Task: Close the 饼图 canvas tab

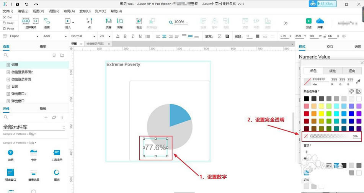Action: tap(81, 44)
